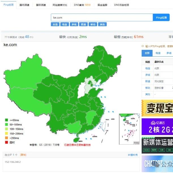The height and width of the screenshot is (173, 173).
Task: Open the 纠错补充 link
Action: 133,155
